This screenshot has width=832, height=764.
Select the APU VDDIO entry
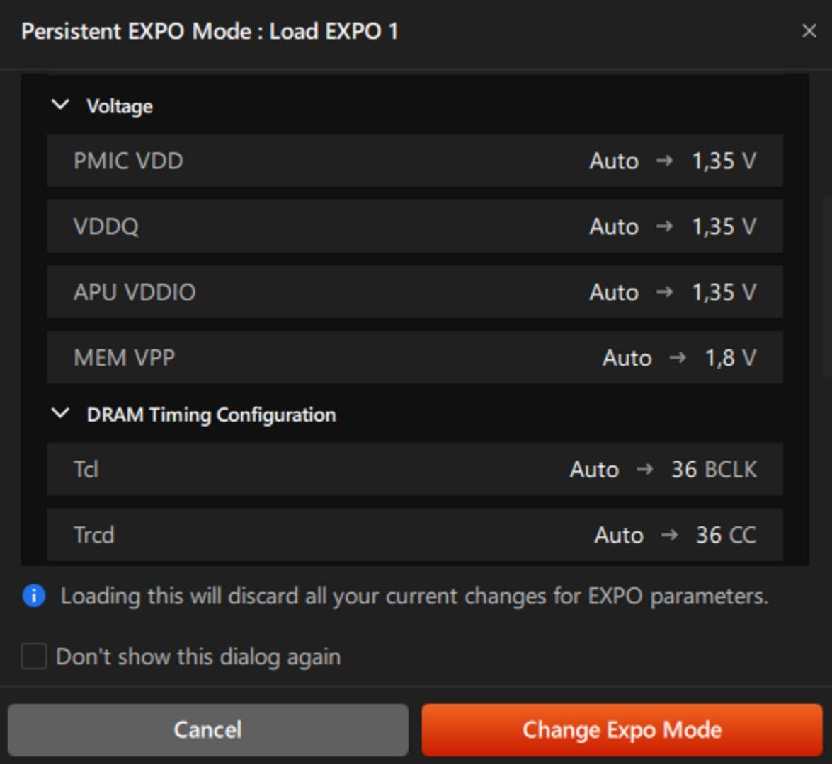414,292
